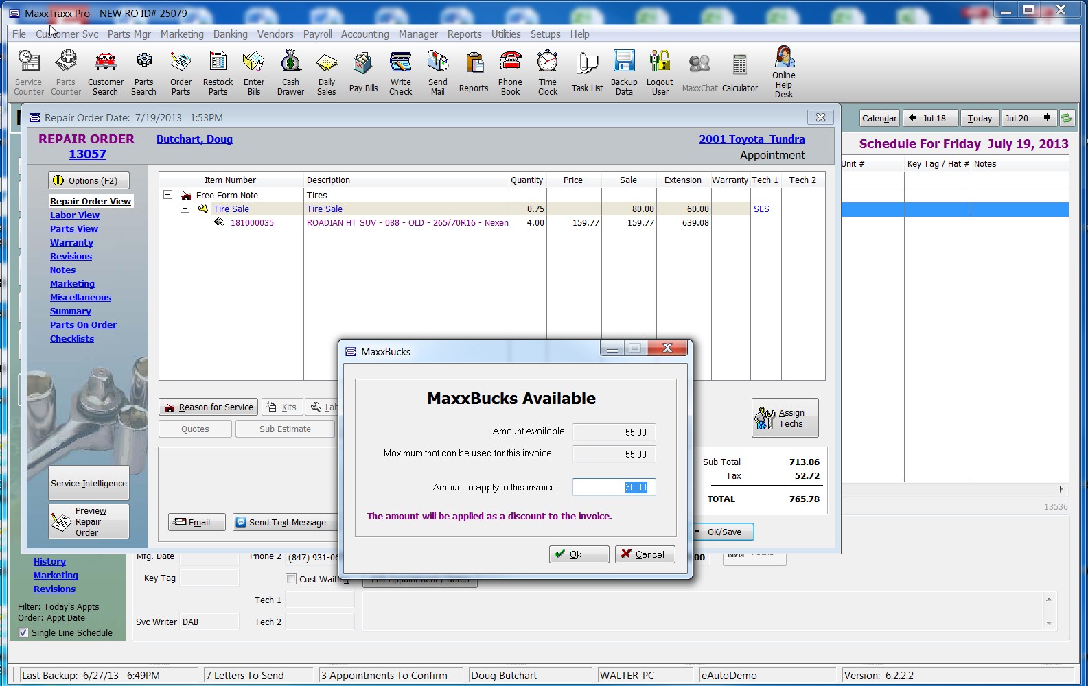The image size is (1088, 686).
Task: Open repair order 13057 link
Action: pos(87,154)
